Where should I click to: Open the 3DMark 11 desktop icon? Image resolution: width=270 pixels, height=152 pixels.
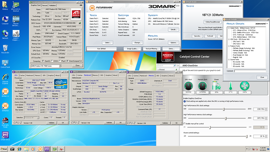5,93
